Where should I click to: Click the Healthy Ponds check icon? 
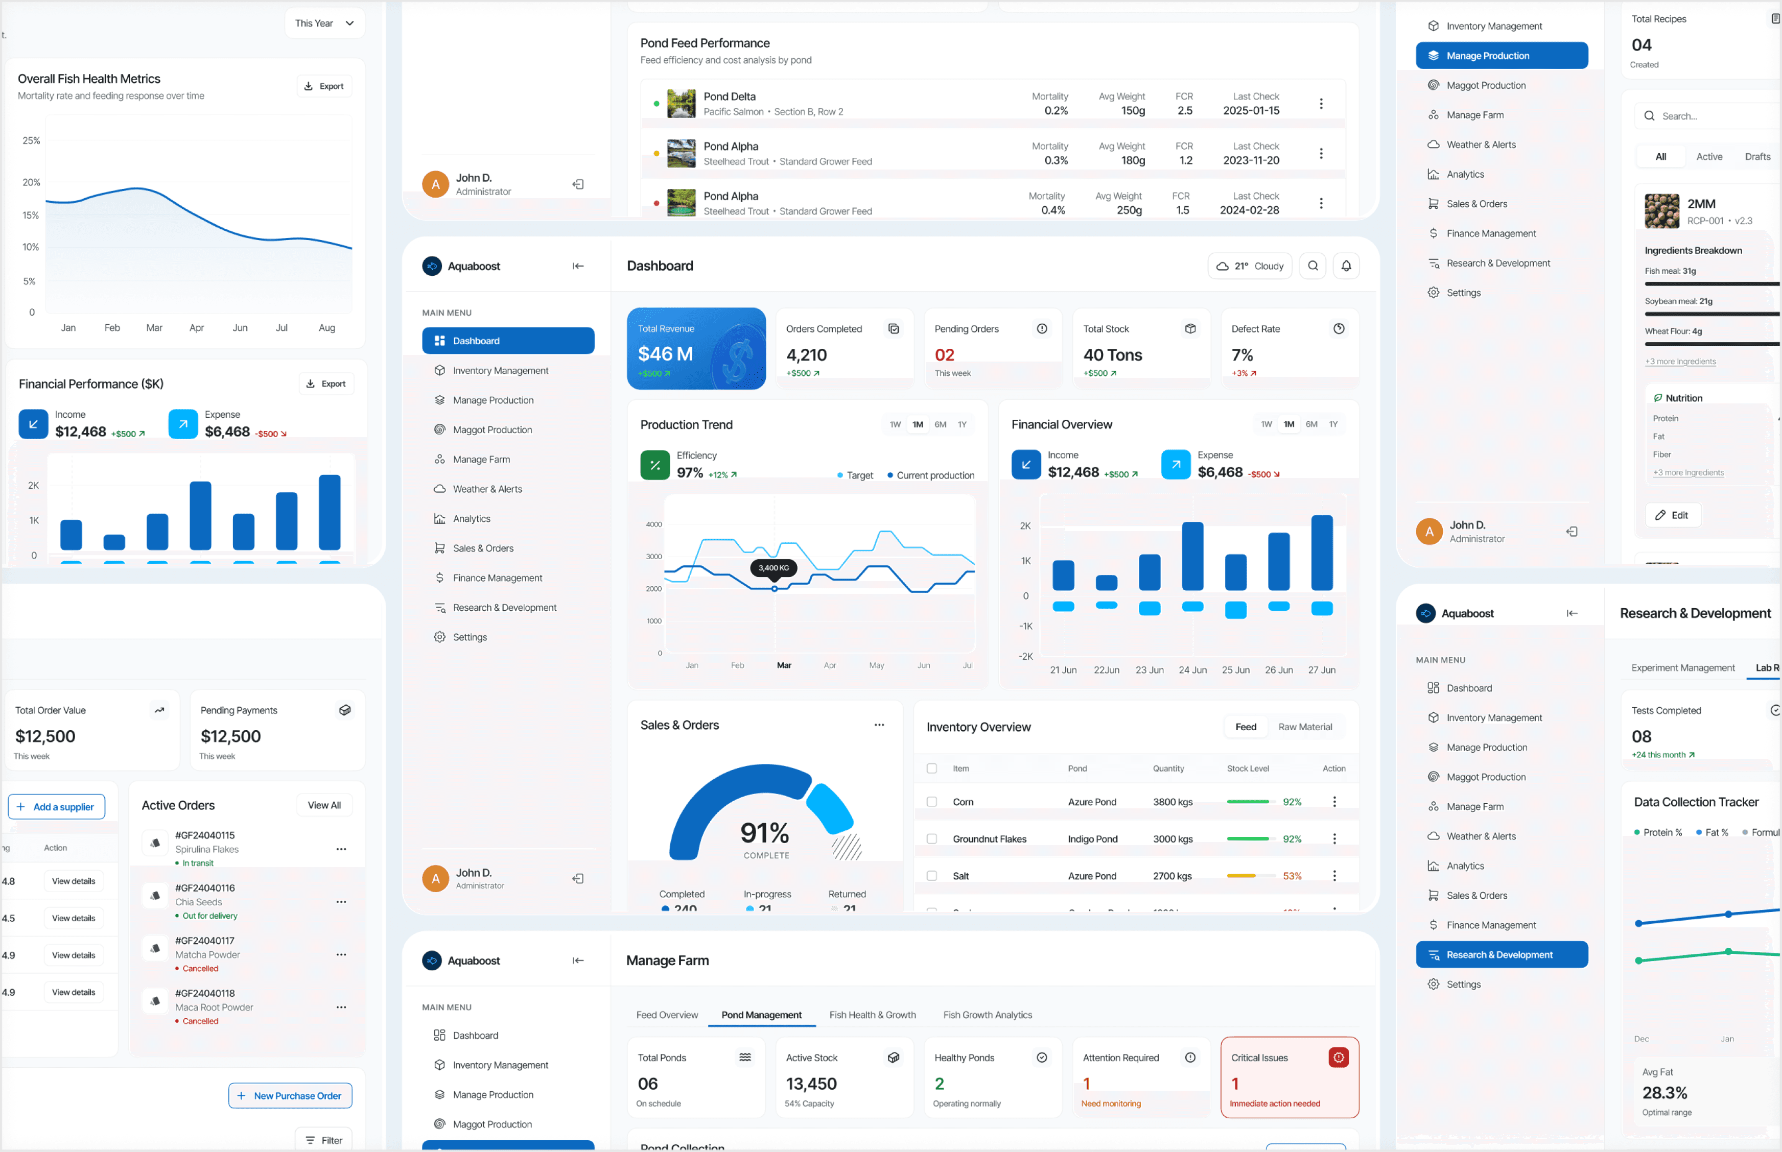pyautogui.click(x=1042, y=1057)
